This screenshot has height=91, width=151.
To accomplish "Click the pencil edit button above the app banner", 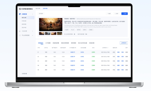I will click(x=109, y=14).
